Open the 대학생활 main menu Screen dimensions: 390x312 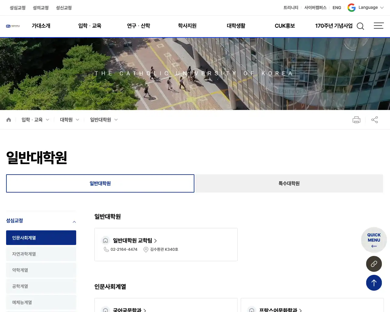(x=236, y=26)
